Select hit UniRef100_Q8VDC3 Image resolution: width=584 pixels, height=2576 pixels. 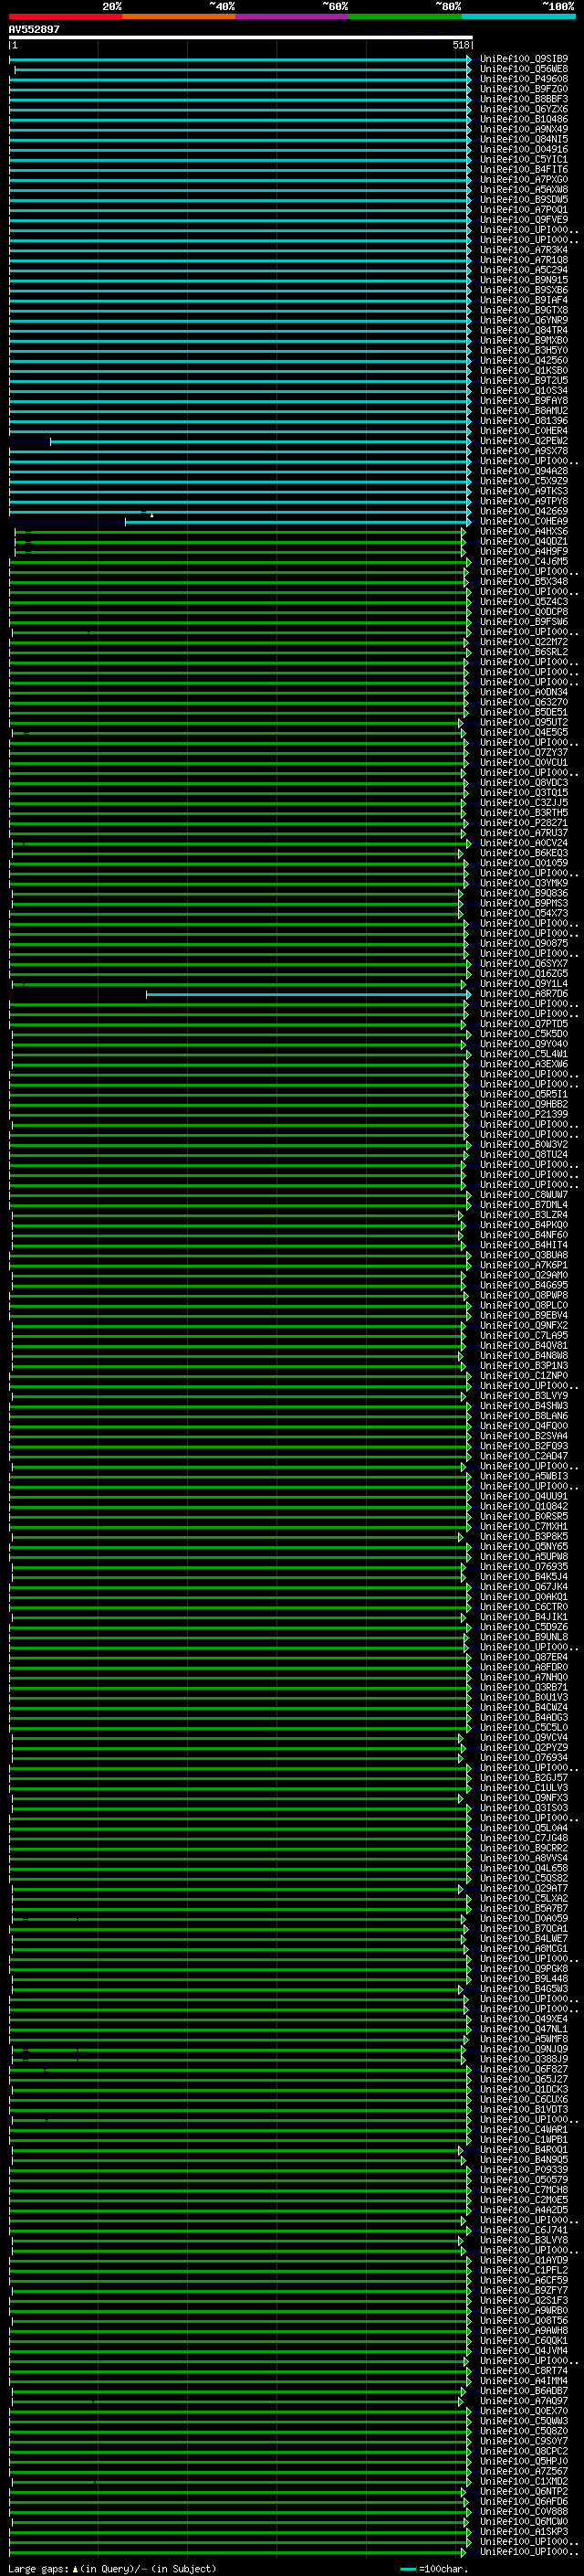[524, 783]
